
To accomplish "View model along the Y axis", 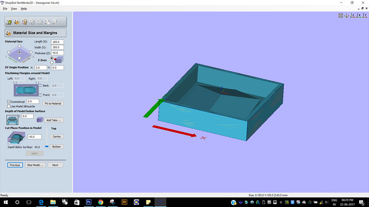I will coord(365,16).
